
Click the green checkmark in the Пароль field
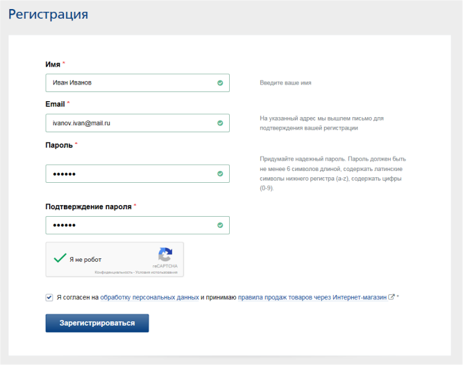click(x=220, y=174)
